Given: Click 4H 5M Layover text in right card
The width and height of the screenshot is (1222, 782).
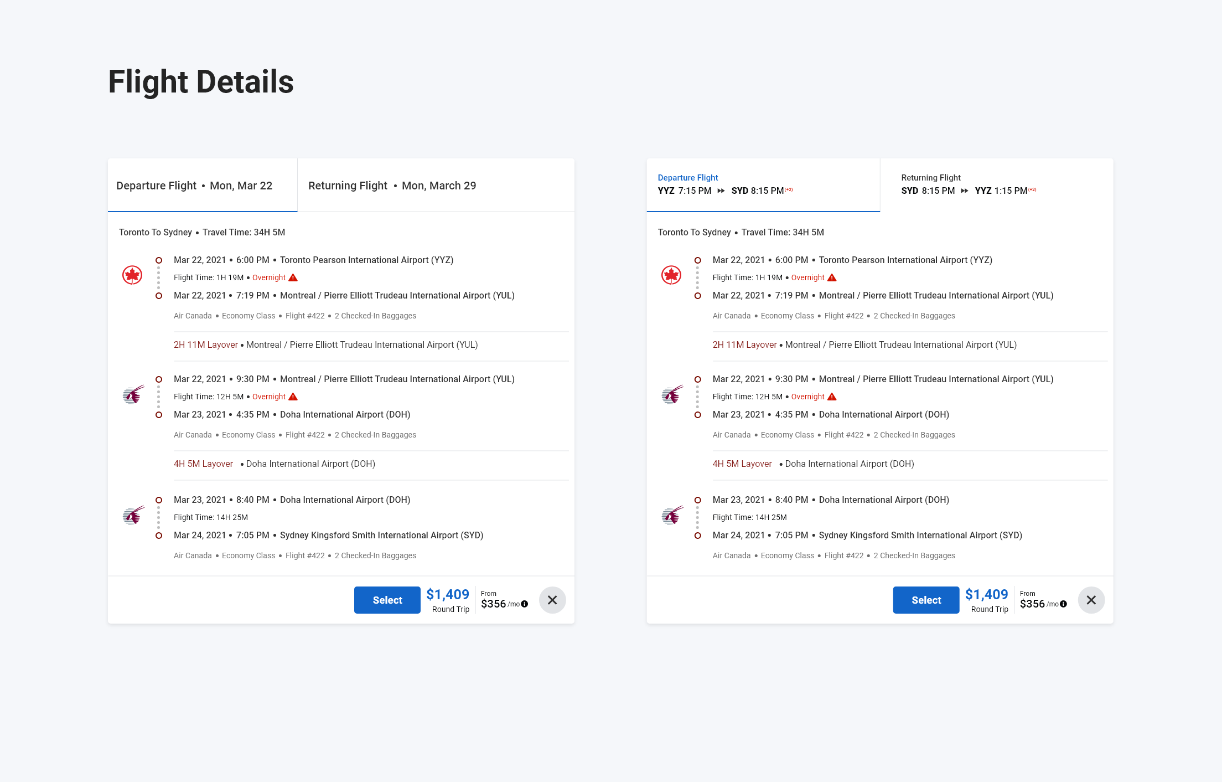Looking at the screenshot, I should (x=742, y=464).
